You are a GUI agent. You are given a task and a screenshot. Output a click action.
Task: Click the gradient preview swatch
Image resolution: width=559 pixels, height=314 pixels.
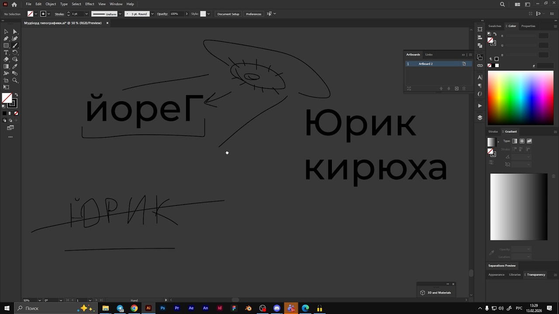[x=492, y=142]
